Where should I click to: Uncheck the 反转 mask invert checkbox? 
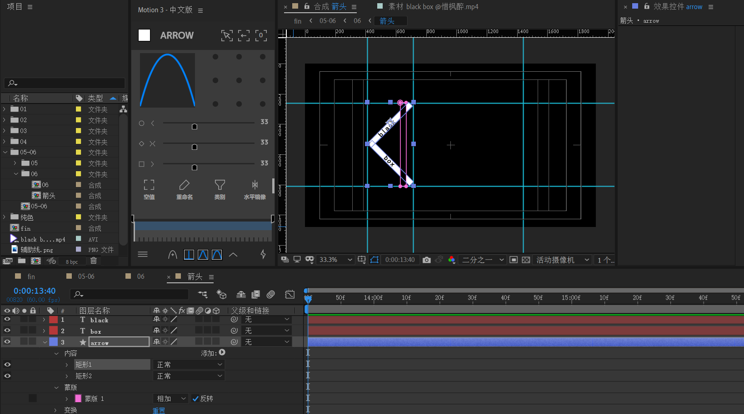click(x=195, y=399)
